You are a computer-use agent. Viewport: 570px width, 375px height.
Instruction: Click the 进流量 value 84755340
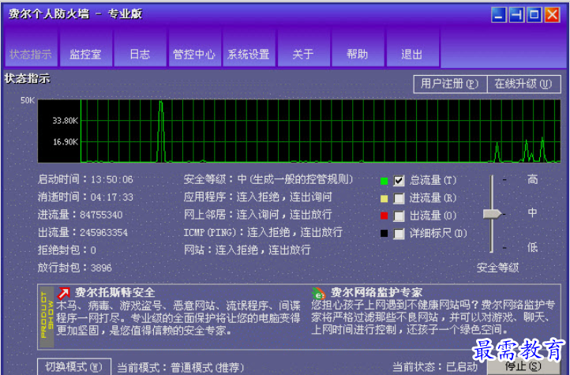101,215
